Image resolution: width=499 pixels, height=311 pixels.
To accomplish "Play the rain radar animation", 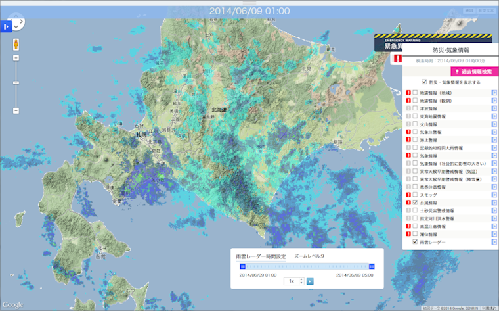I will coord(310,281).
